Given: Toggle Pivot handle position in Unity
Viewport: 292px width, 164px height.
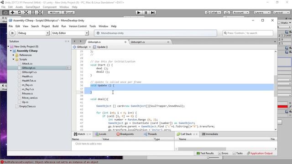Looking at the screenshot, I should (54, 12).
